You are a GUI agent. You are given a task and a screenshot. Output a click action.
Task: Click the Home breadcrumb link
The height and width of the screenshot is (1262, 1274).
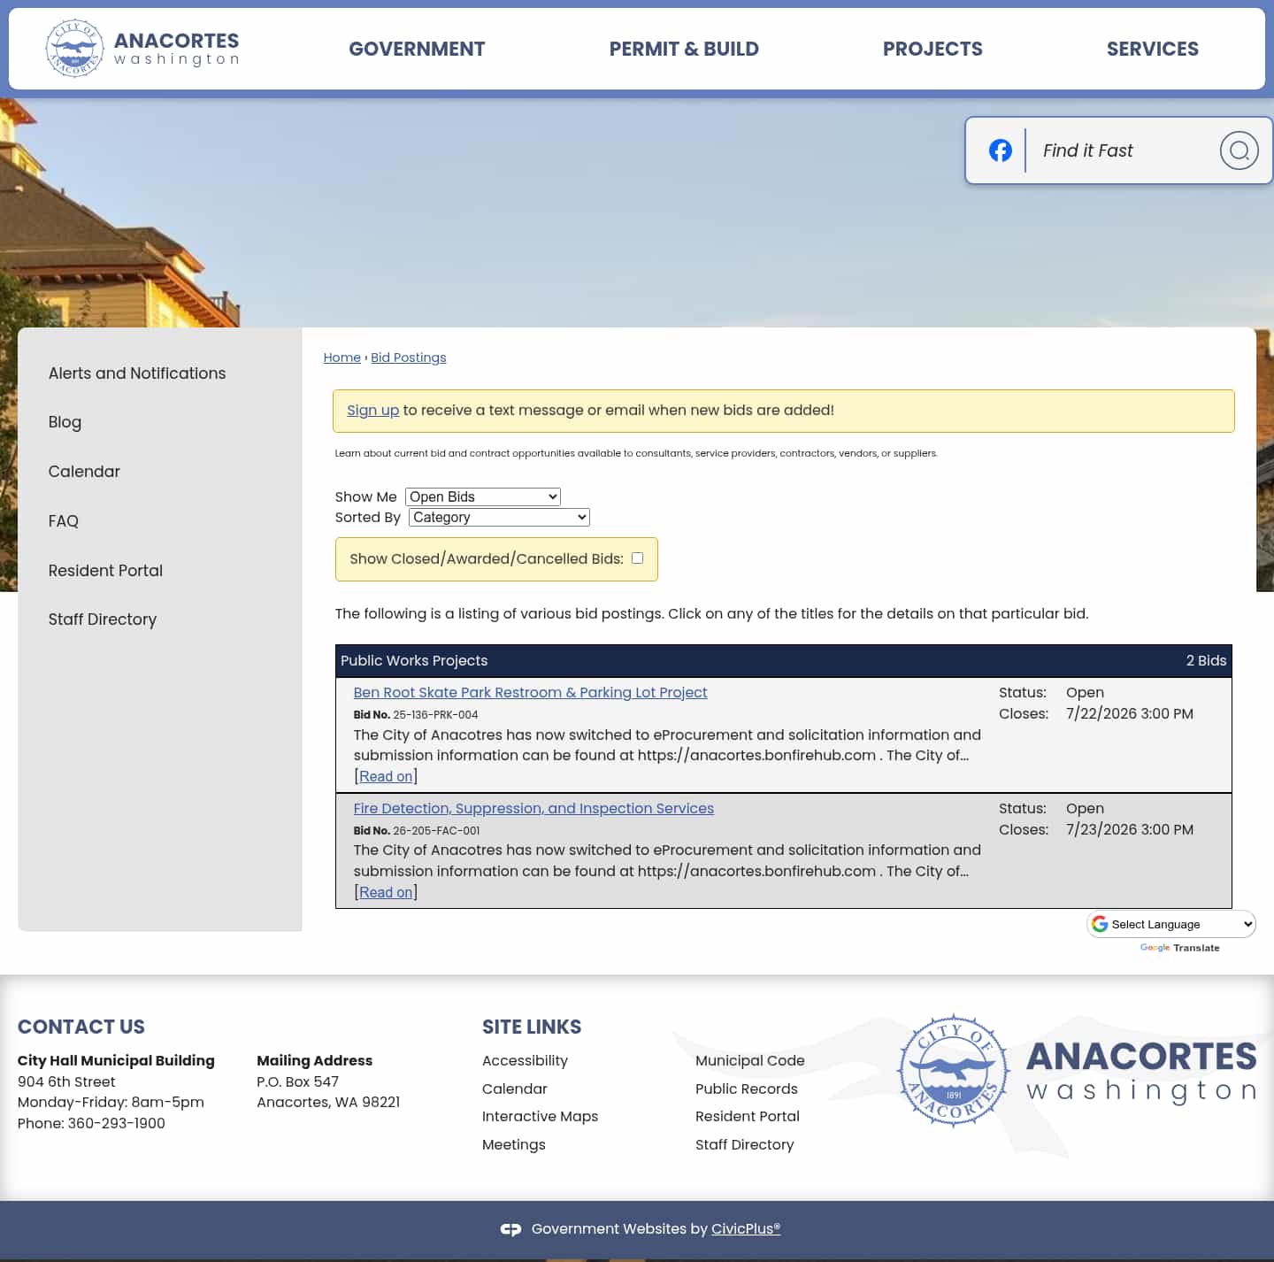coord(342,358)
